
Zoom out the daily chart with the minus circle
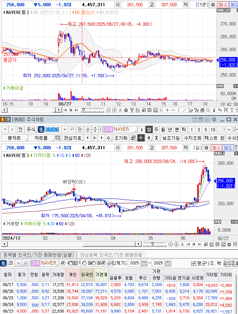(x=170, y=244)
